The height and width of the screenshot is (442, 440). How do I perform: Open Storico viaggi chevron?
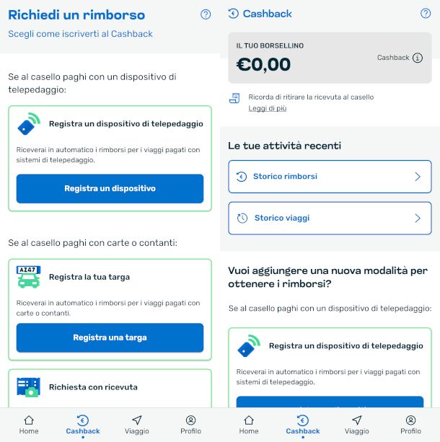(x=417, y=218)
